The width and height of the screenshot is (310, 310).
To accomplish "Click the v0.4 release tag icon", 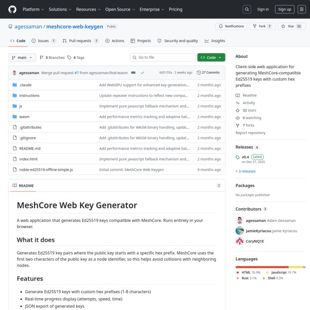I will pos(237,157).
